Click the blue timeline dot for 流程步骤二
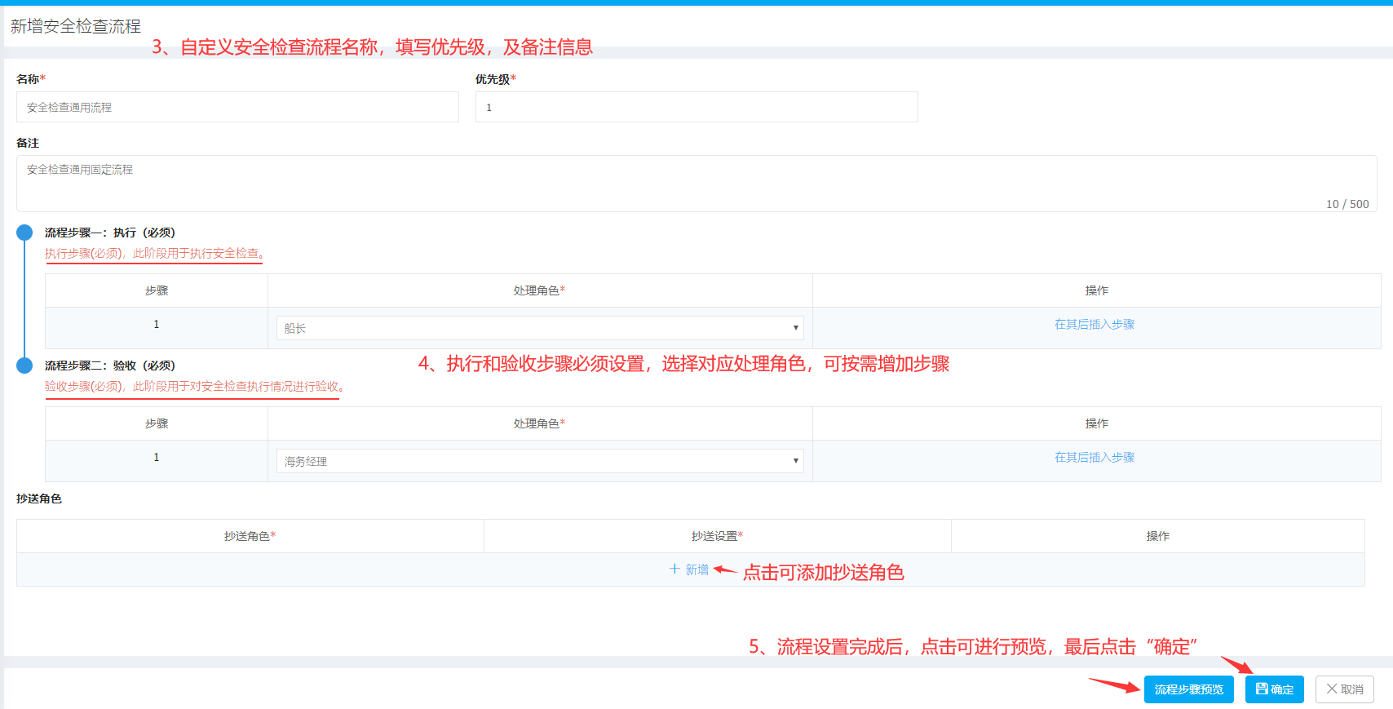 pyautogui.click(x=24, y=366)
